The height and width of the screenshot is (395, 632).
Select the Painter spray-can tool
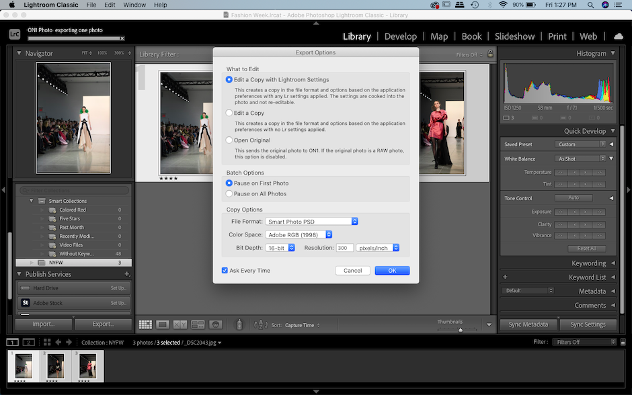[239, 324]
